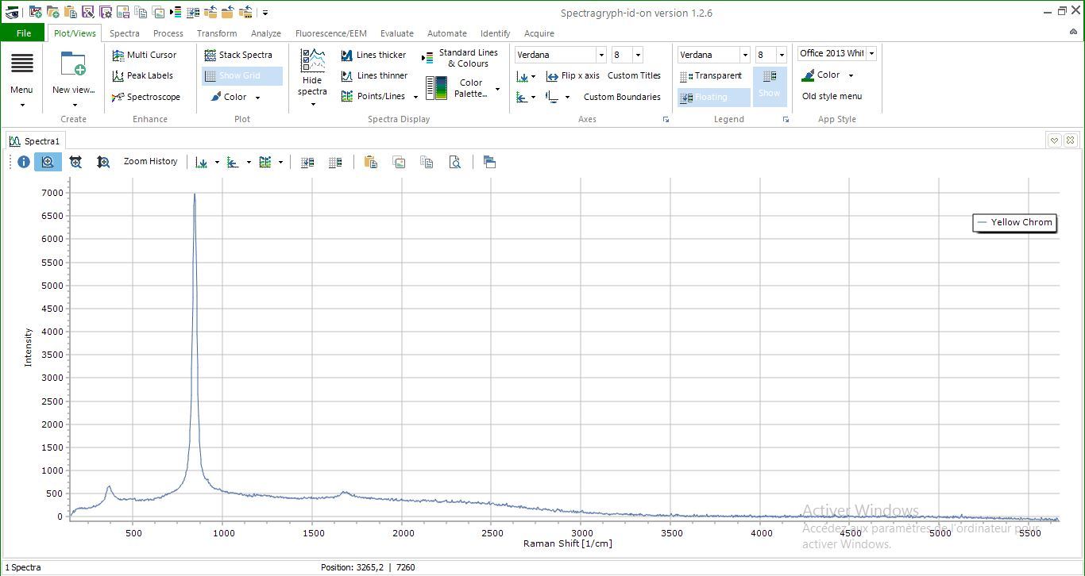The image size is (1085, 576).
Task: Switch to the Process ribbon tab
Action: (168, 33)
